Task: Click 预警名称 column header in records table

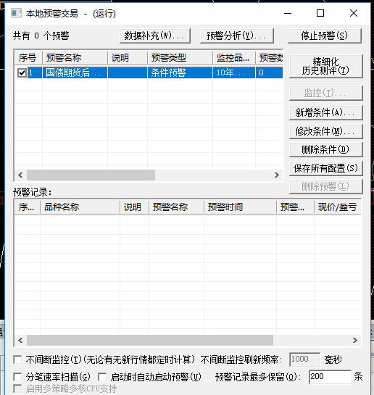Action: pyautogui.click(x=176, y=207)
